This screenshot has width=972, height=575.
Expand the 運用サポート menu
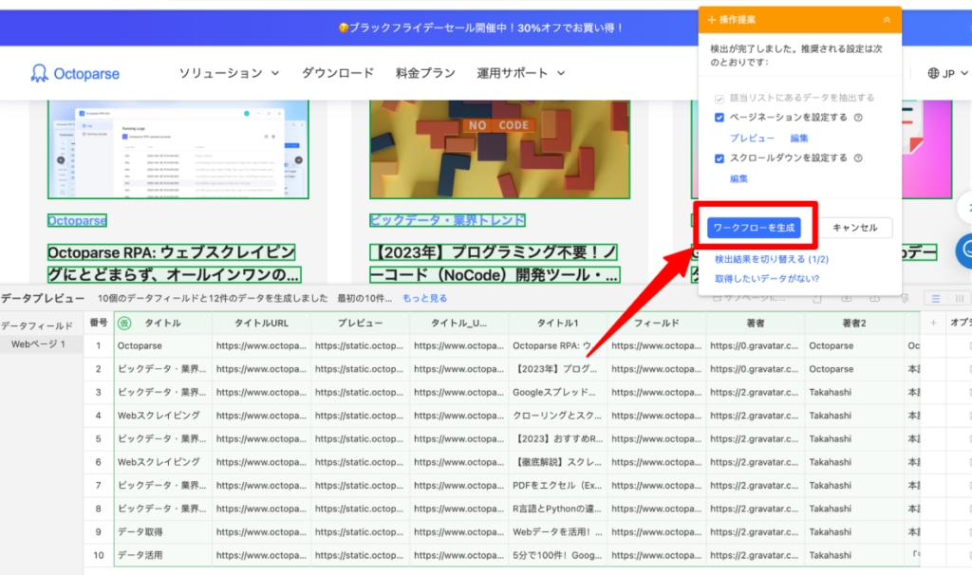point(520,73)
